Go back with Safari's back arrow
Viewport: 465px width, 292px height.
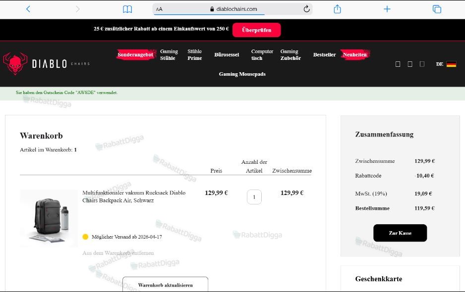pos(28,9)
